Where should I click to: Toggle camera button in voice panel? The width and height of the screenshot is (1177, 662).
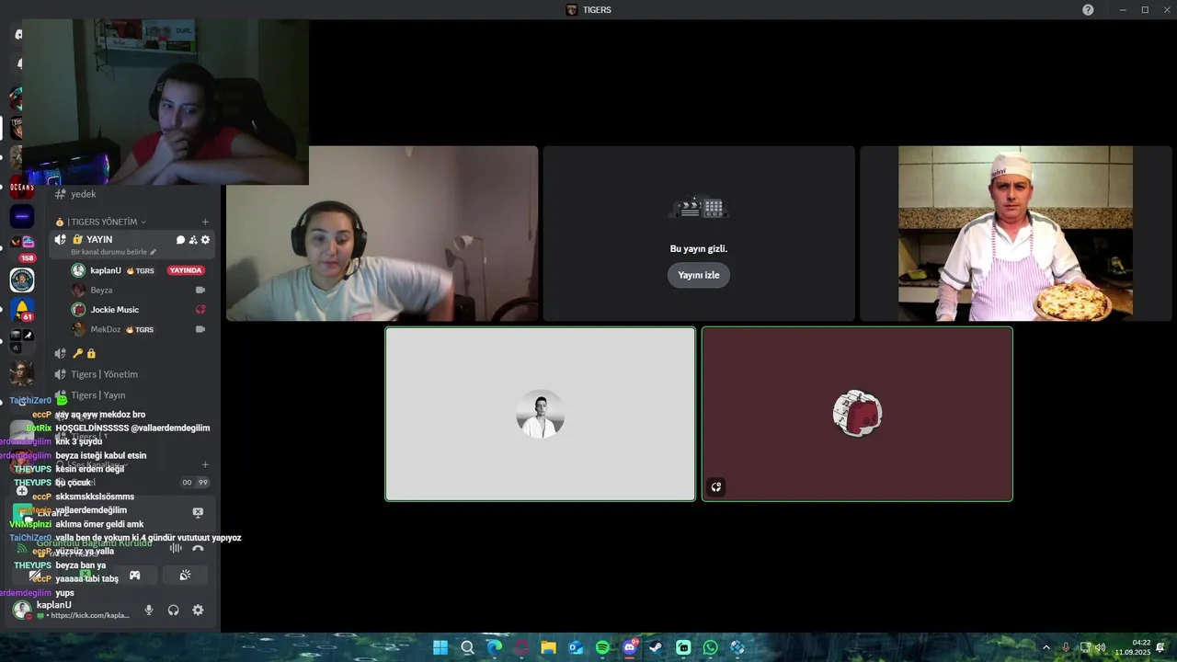(x=36, y=576)
